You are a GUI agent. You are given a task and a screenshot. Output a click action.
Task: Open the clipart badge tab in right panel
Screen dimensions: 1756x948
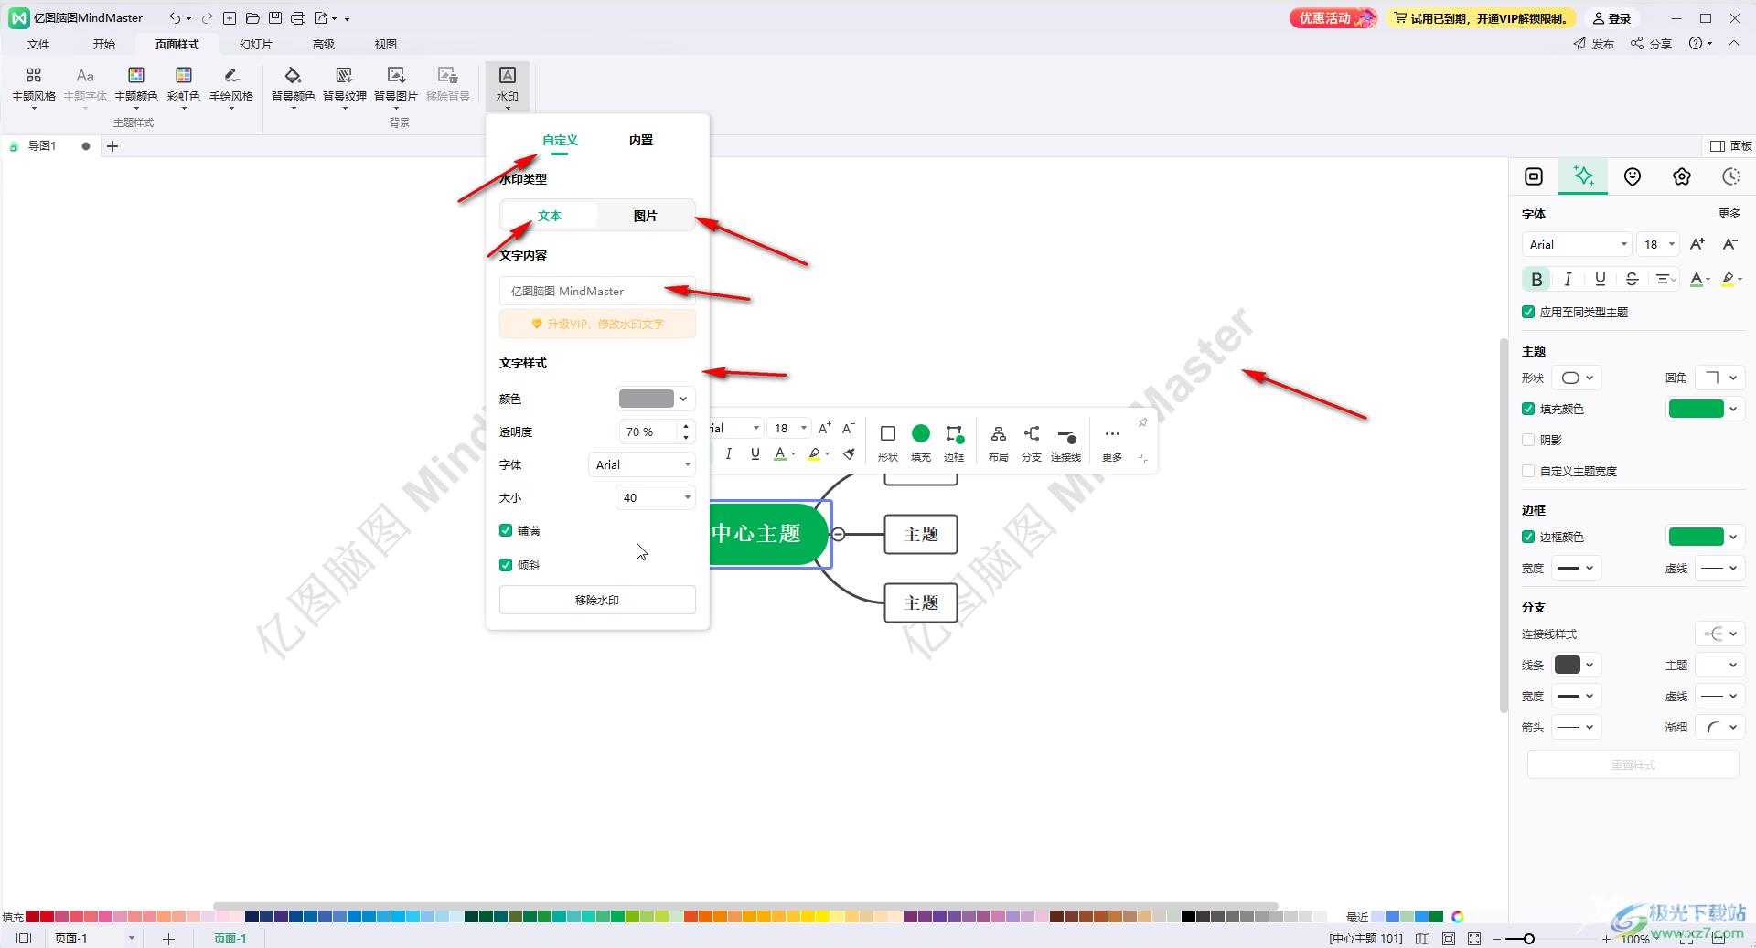(x=1682, y=176)
